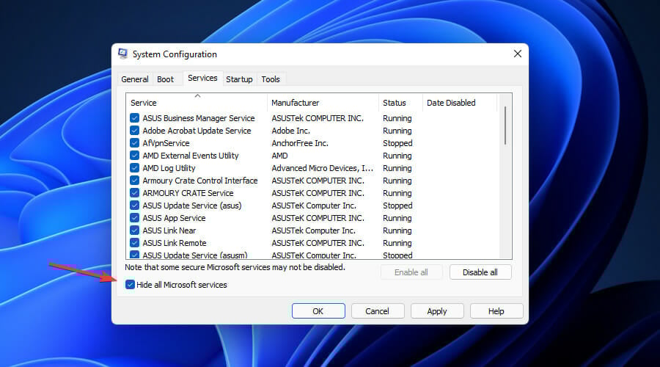
Task: Click the Adobe Inc. manufacturer cell
Action: pos(290,131)
